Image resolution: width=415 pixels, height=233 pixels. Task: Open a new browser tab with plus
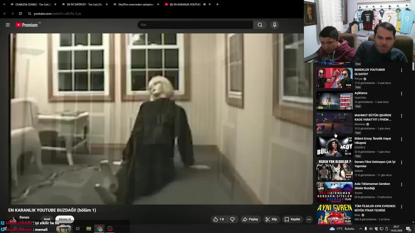pos(217,5)
